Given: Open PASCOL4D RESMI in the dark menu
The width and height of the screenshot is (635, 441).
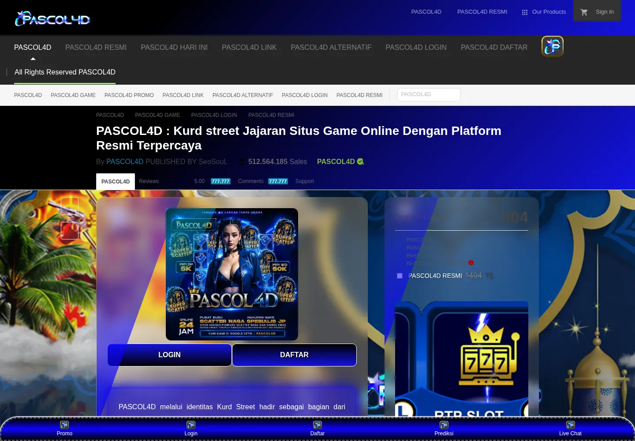Looking at the screenshot, I should point(96,47).
